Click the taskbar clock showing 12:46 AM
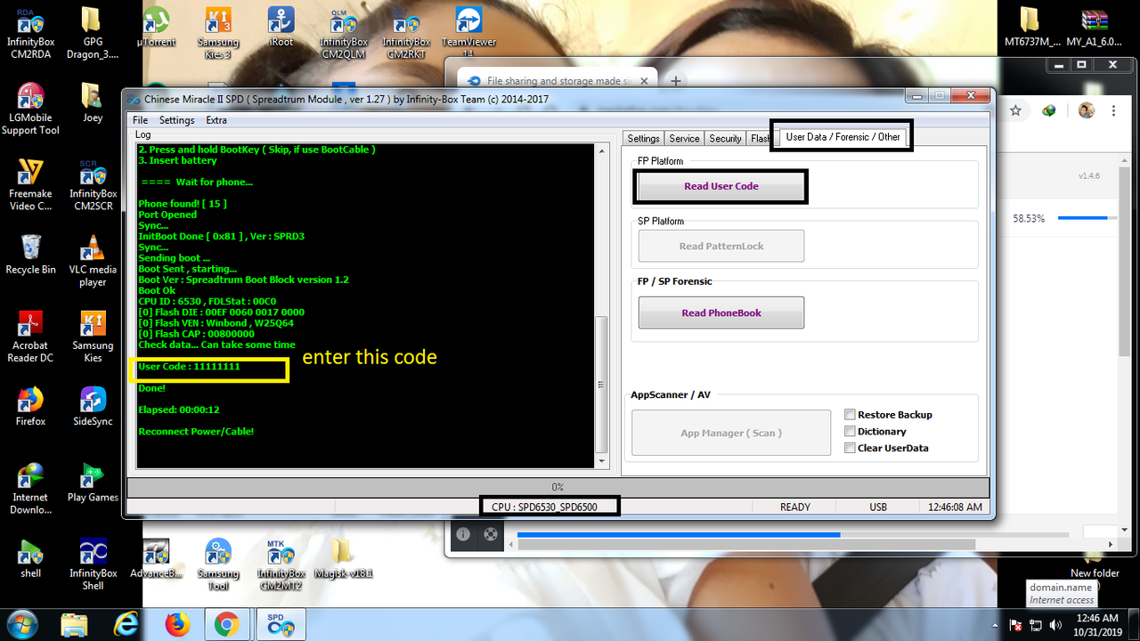The width and height of the screenshot is (1140, 641). [x=1096, y=624]
